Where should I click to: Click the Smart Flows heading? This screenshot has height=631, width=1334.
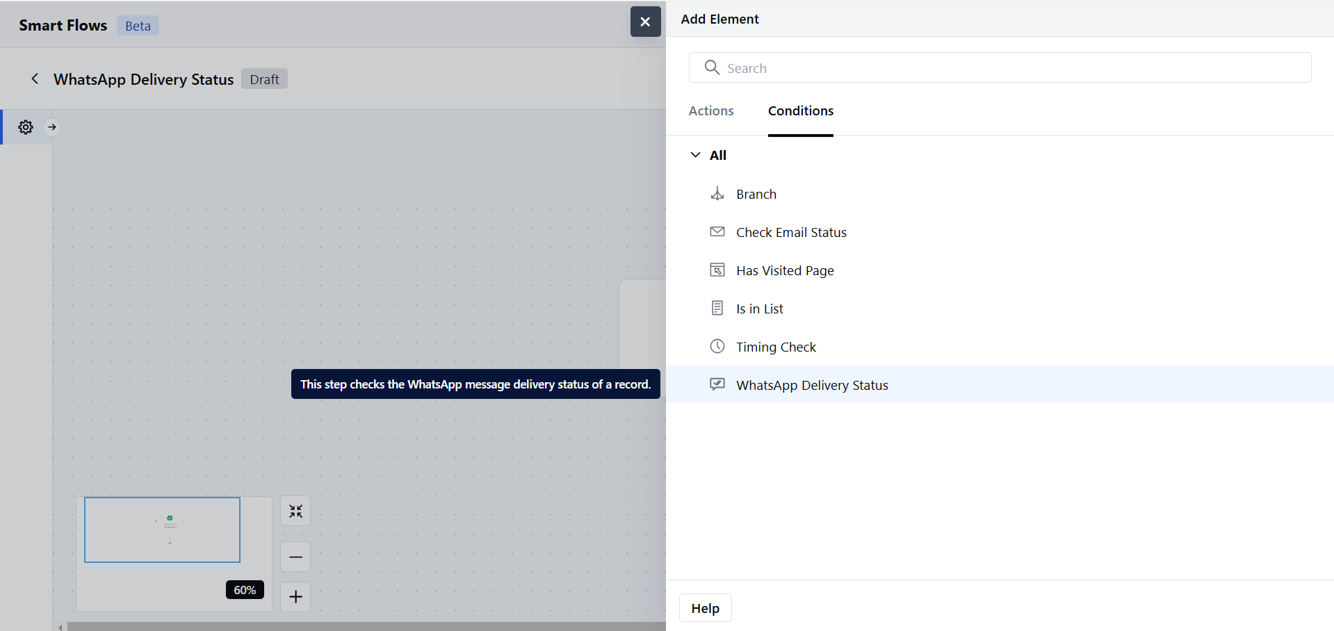click(63, 25)
